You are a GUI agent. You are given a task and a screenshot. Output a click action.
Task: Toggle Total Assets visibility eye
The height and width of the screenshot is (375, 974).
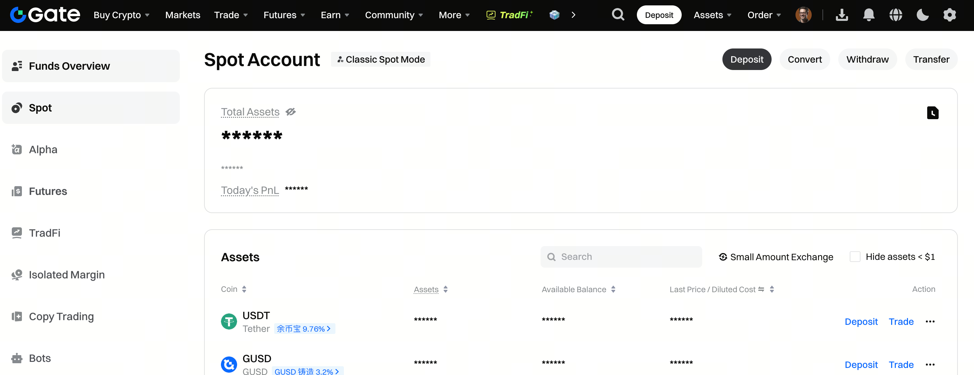pyautogui.click(x=290, y=112)
